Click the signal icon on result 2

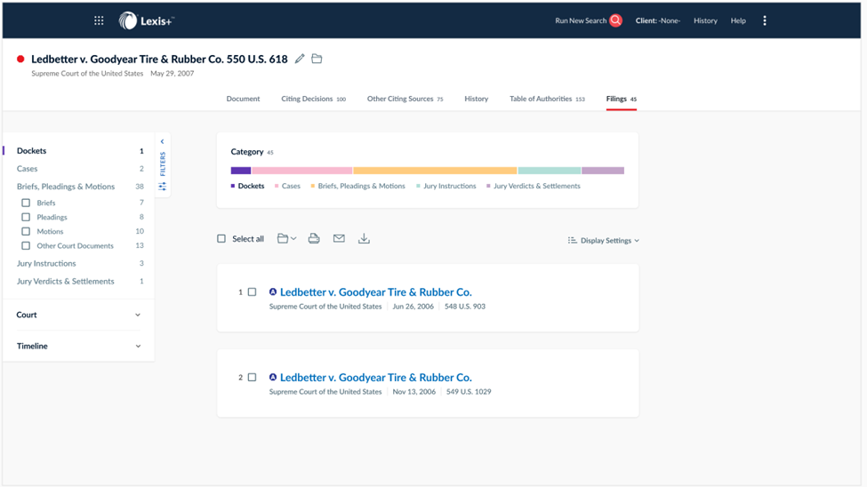tap(273, 377)
